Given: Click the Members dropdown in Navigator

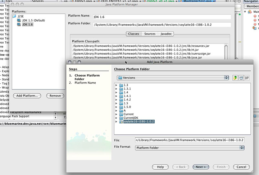Looking at the screenshot, I should click(251, 6).
